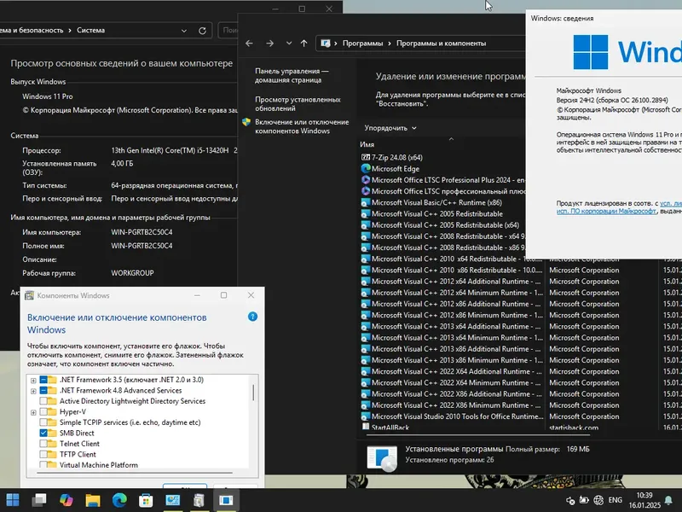Open the Упорядочить dropdown

pyautogui.click(x=390, y=128)
